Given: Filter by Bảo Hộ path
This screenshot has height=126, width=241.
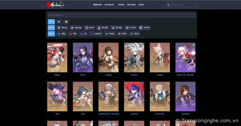Looking at the screenshot, I should coord(62,28).
